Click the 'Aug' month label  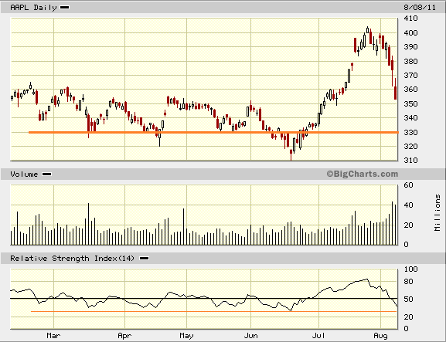(380, 336)
